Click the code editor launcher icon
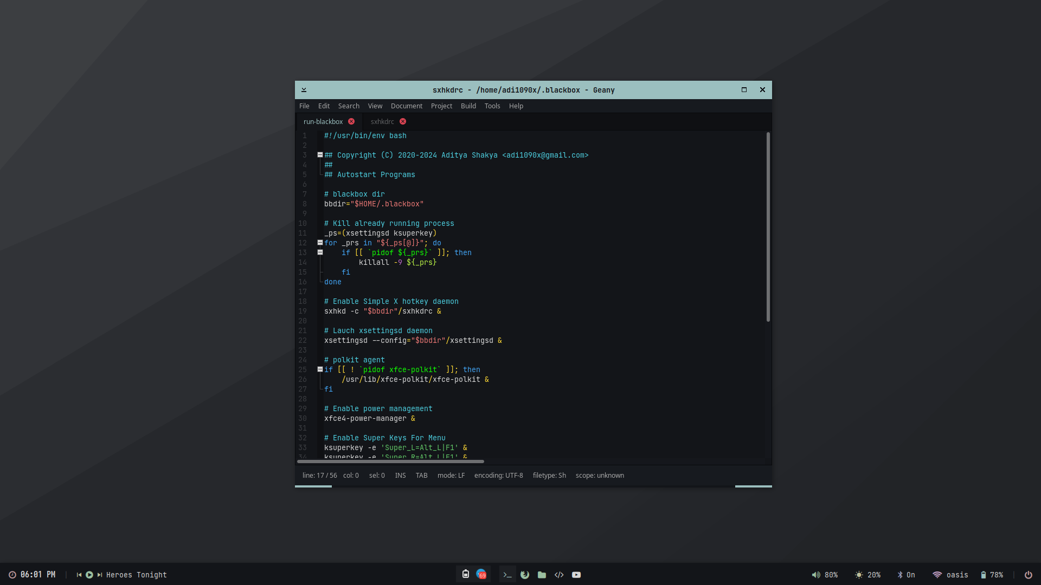The image size is (1041, 585). pos(559,575)
